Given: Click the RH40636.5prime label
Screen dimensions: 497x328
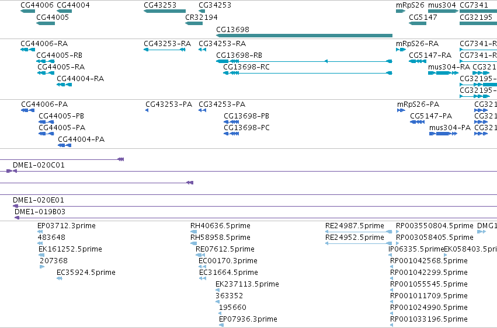Looking at the screenshot, I should pos(221,226).
